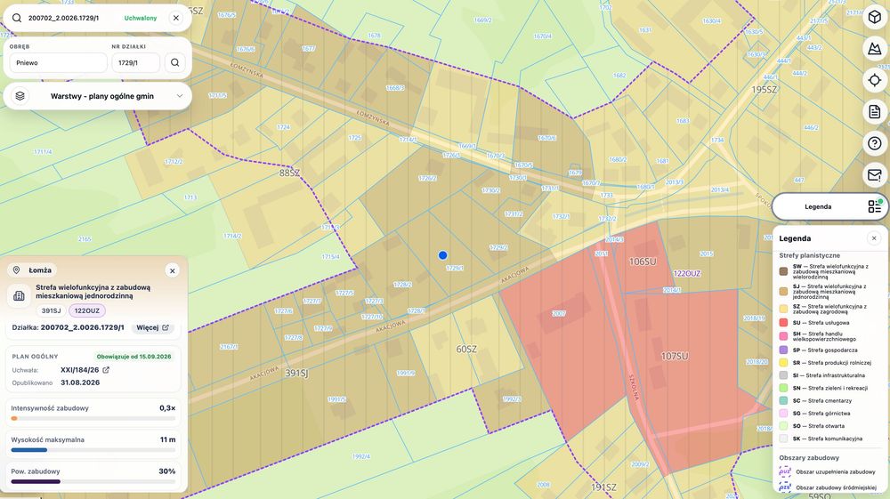Click the 122OUZ label on the map
Screen dimensions: 890x499
tap(687, 273)
